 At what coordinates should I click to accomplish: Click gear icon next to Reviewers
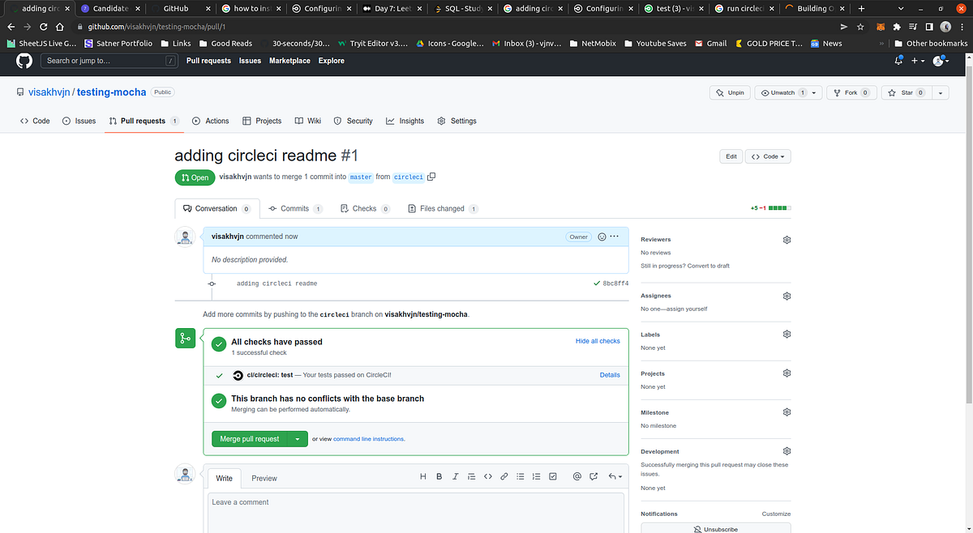pyautogui.click(x=787, y=240)
